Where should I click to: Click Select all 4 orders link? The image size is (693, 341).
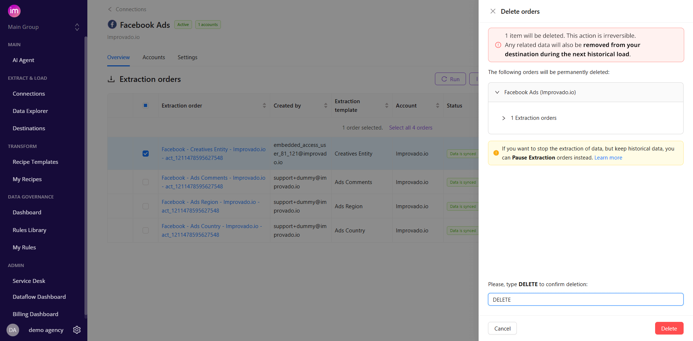point(410,128)
